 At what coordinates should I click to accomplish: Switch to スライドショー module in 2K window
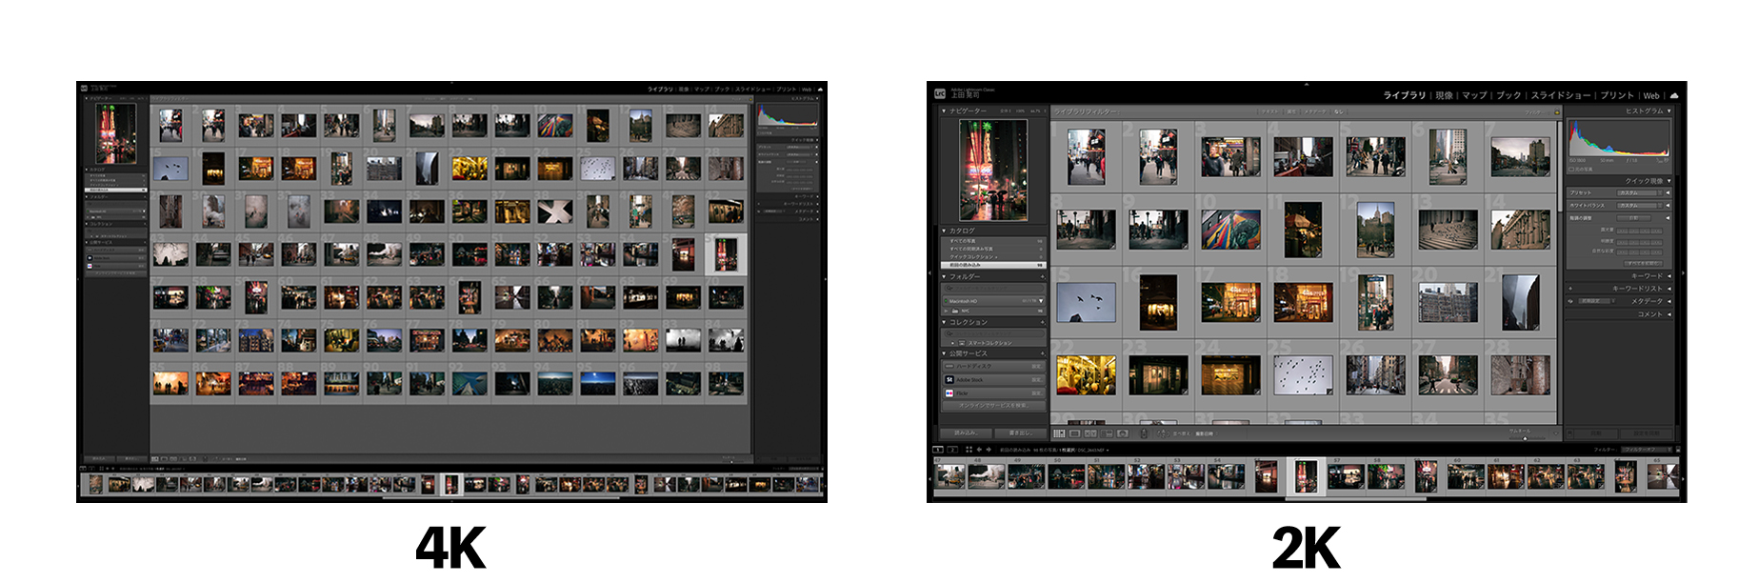point(1560,95)
